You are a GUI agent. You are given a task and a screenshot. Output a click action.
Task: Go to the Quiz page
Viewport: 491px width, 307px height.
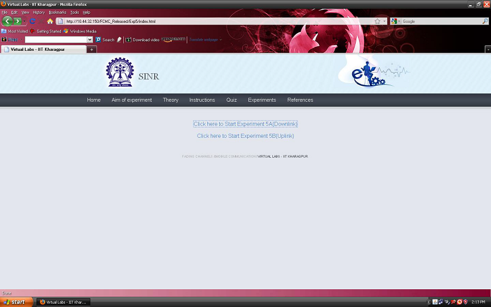(231, 100)
